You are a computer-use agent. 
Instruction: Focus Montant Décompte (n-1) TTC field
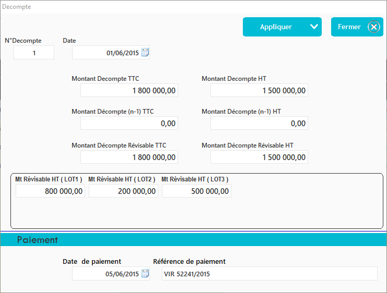tap(129, 124)
